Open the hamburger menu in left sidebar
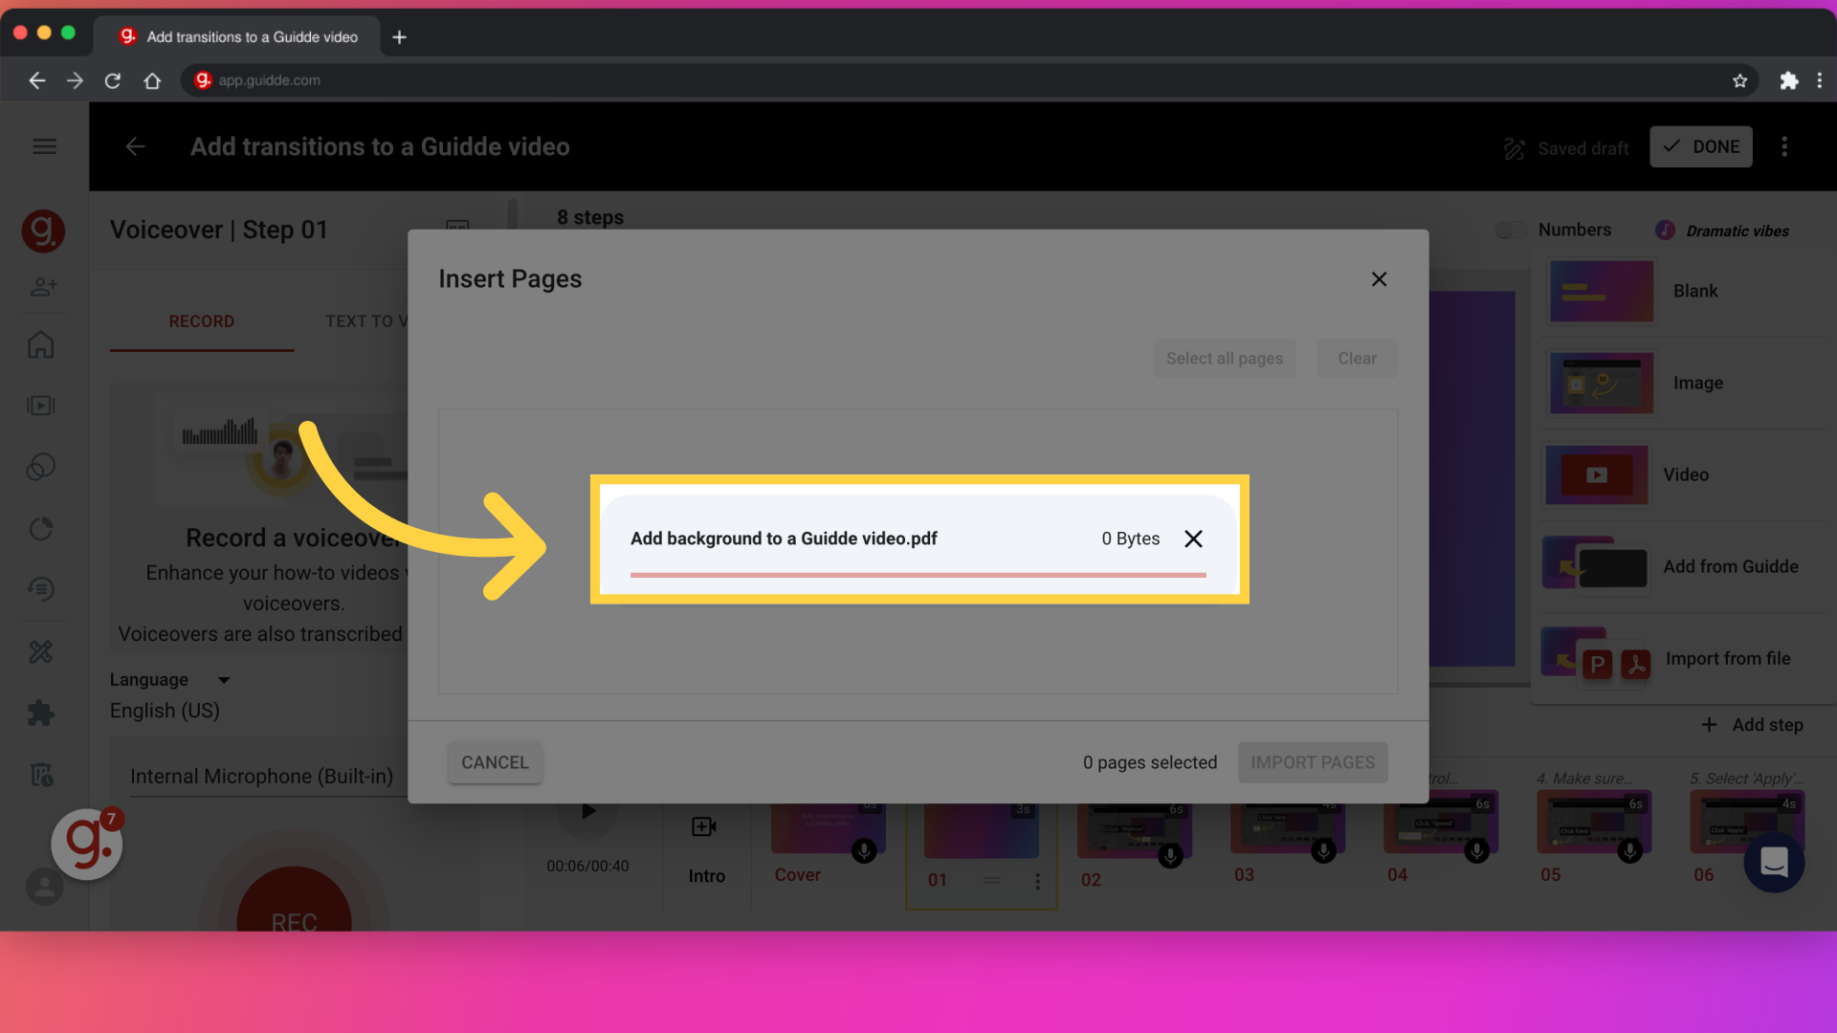This screenshot has height=1033, width=1837. coord(44,146)
